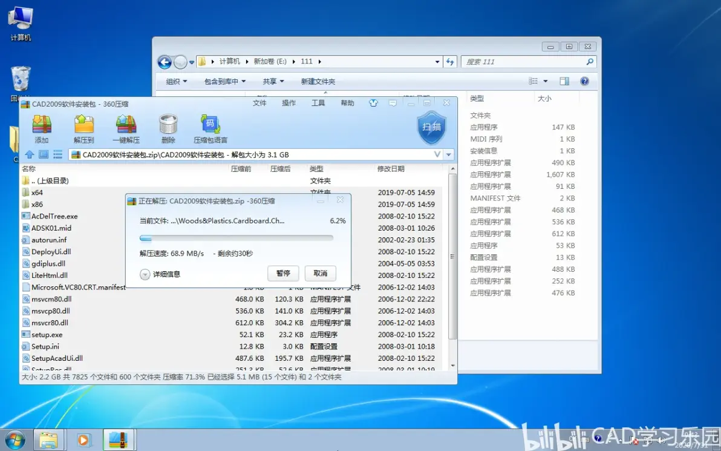Viewport: 721px width, 451px height.
Task: Open the media player taskbar icon
Action: click(83, 440)
